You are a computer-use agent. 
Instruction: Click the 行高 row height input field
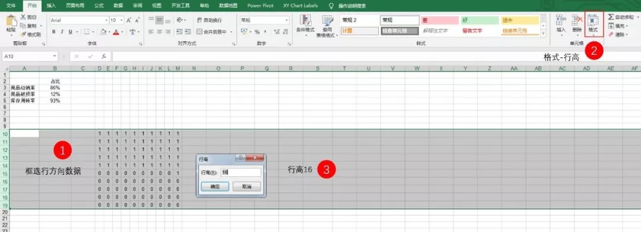point(240,172)
